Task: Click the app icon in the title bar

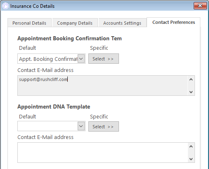Action: pos(5,6)
